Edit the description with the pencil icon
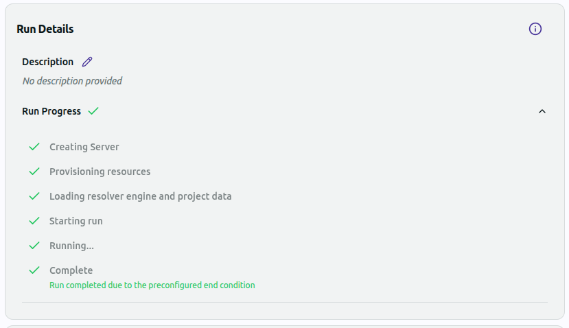This screenshot has height=328, width=569. [x=87, y=62]
